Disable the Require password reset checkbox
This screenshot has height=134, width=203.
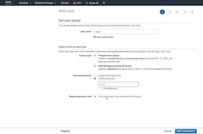(95, 96)
